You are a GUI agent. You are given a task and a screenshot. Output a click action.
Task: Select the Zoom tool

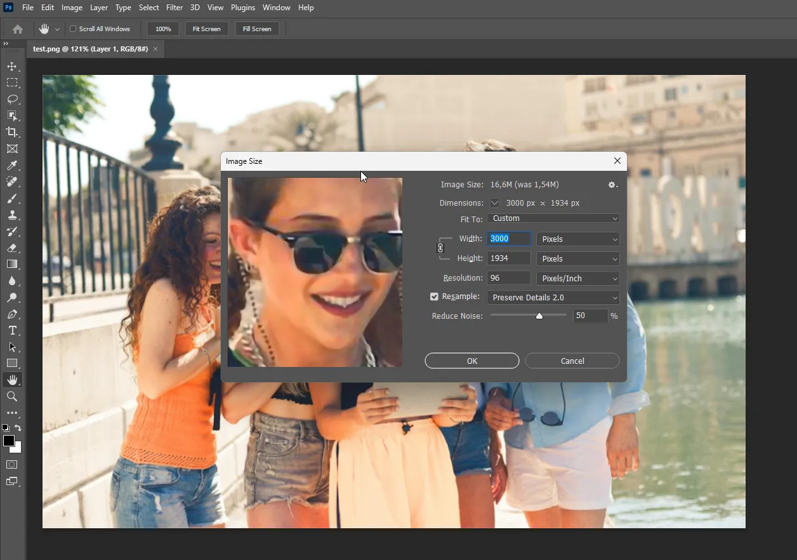tap(13, 396)
